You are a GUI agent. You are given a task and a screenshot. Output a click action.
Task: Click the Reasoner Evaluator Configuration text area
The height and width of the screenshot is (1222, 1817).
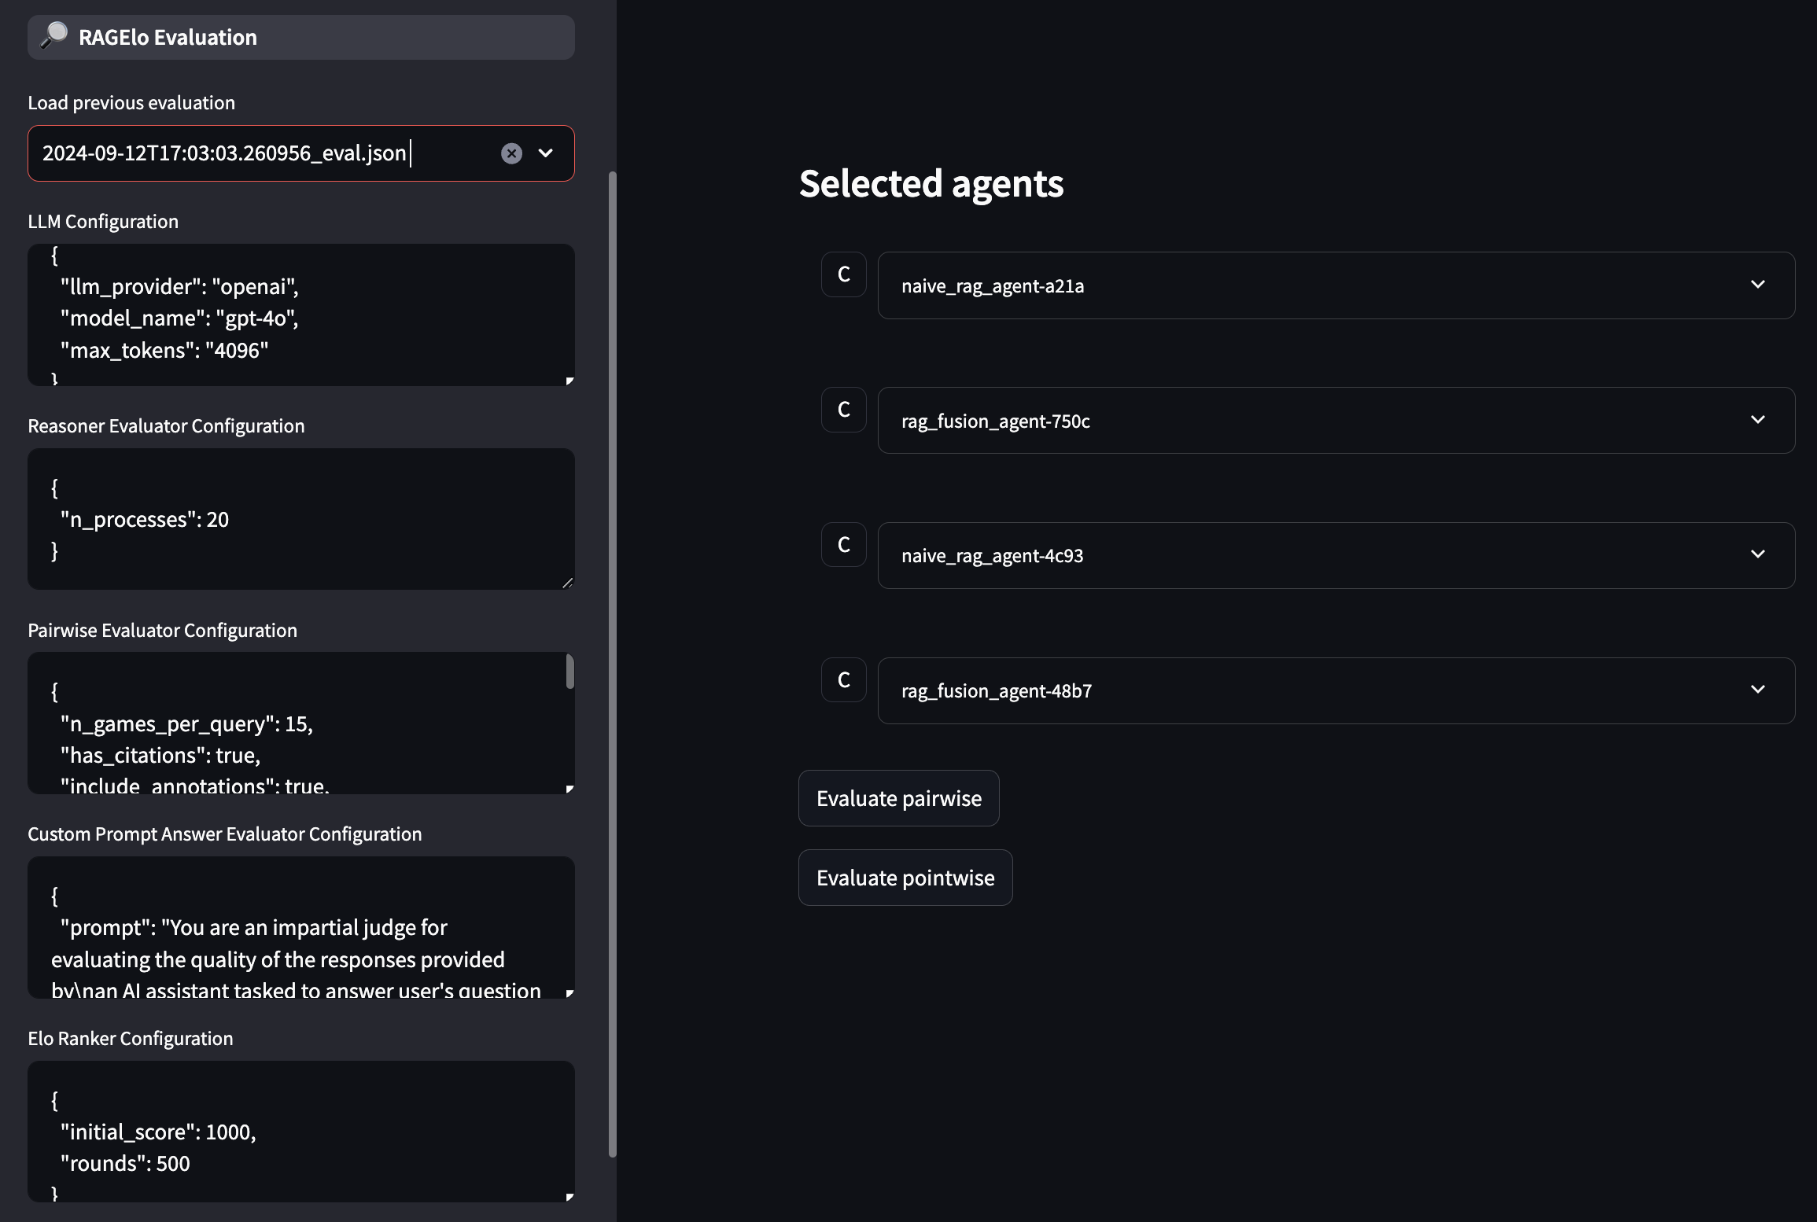301,519
